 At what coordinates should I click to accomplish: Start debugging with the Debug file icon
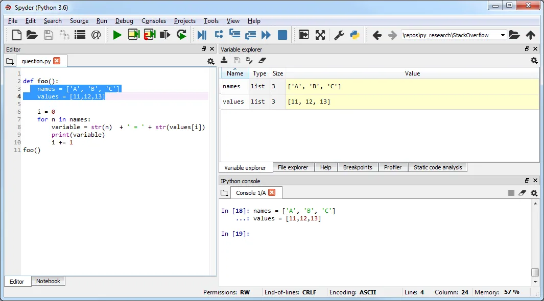(202, 35)
